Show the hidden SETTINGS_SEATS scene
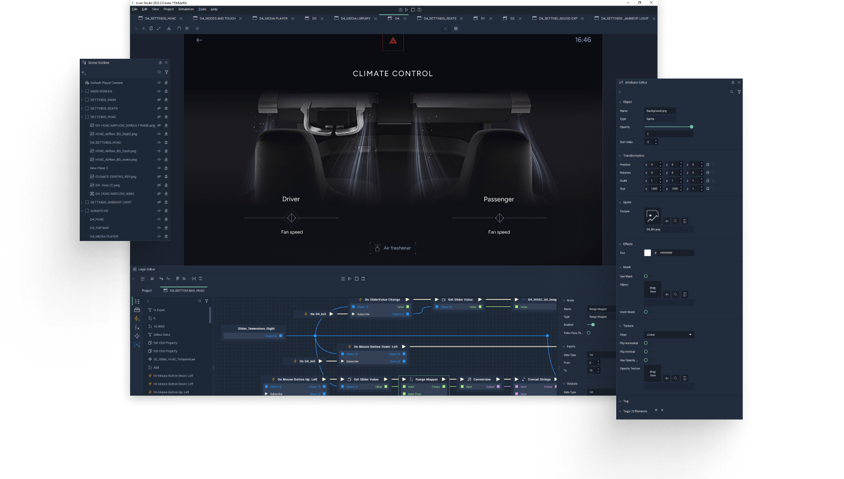 coord(159,109)
